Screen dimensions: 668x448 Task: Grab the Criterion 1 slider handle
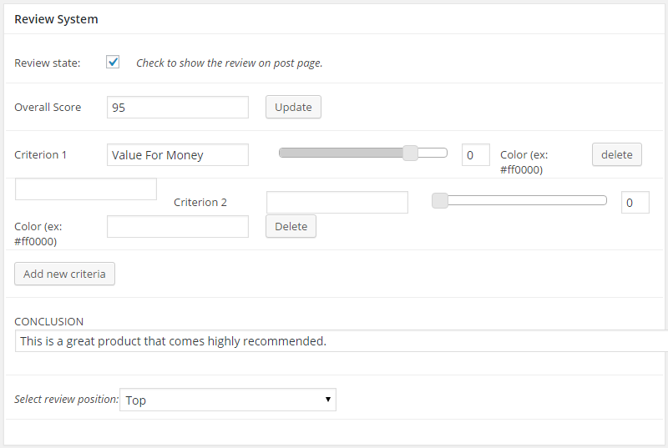click(410, 153)
